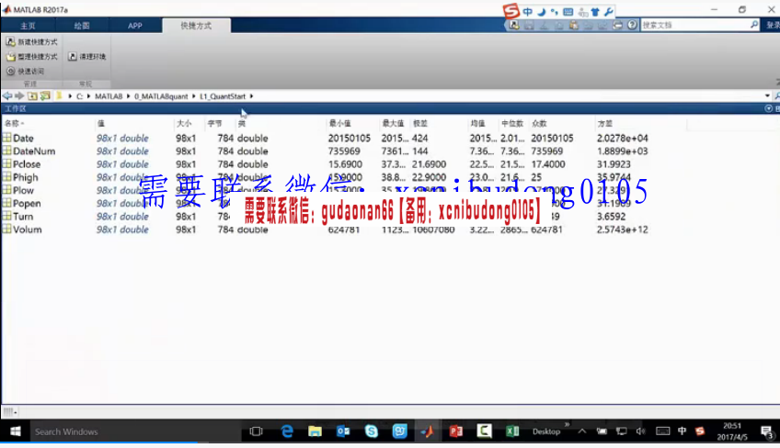Switch to the APP tab
The height and width of the screenshot is (448, 780).
(135, 26)
